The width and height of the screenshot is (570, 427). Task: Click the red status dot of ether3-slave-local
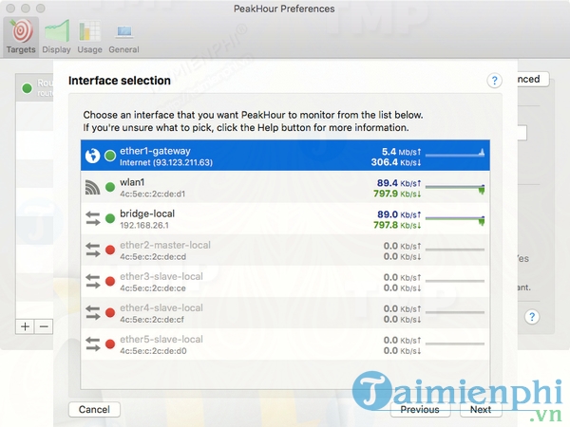pos(110,282)
